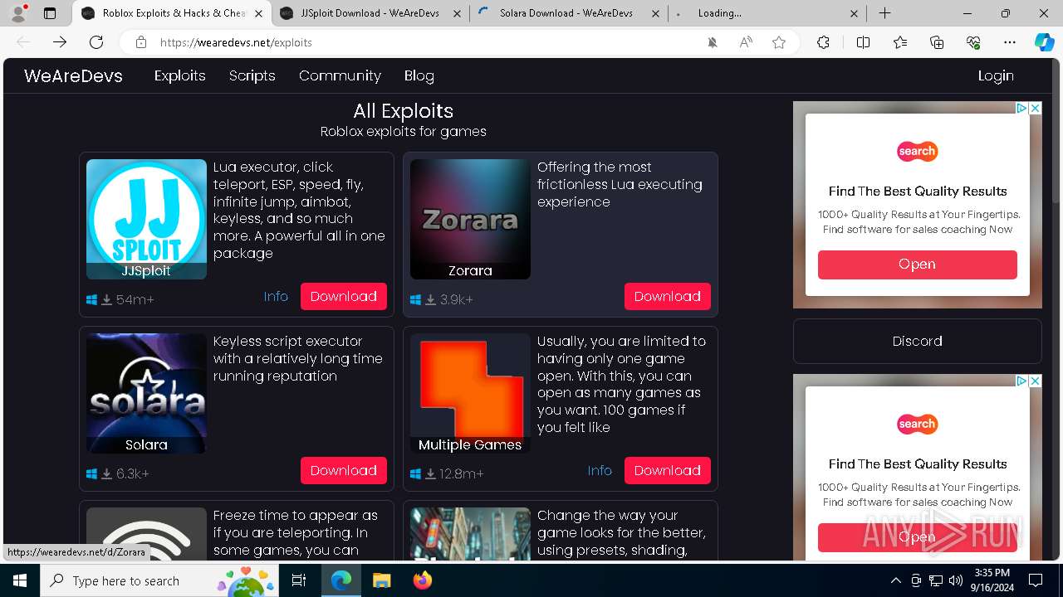This screenshot has height=597, width=1063.
Task: Open the tab actions menu icon
Action: point(50,13)
